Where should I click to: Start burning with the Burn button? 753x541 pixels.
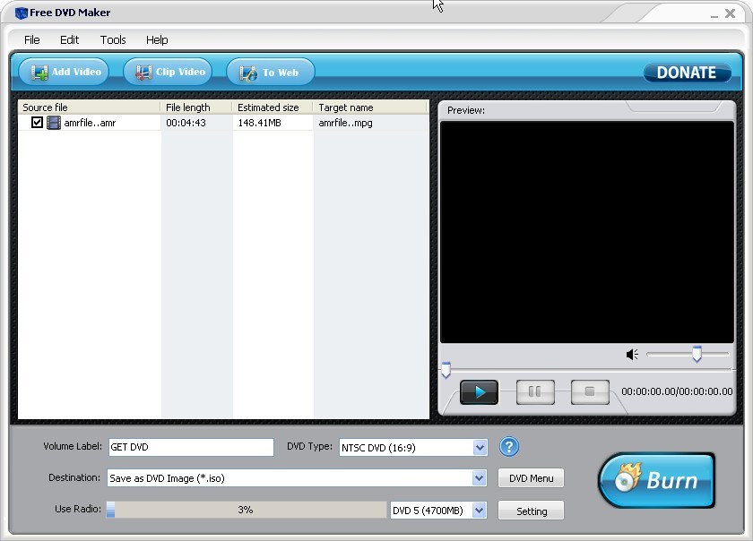[x=655, y=480]
